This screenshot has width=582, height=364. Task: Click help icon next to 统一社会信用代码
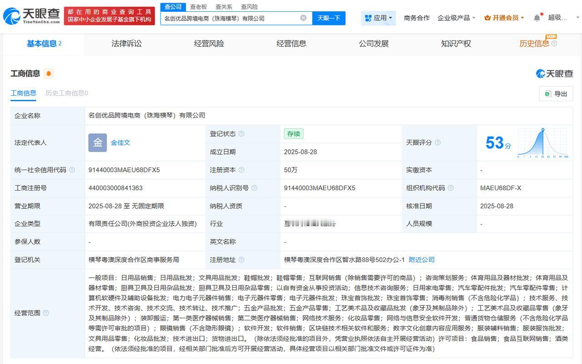(x=72, y=170)
